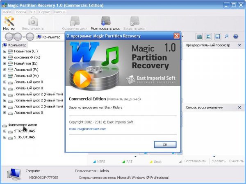Image resolution: width=246 pixels, height=184 pixels.
Task: Open navigation history dropdown arrow
Action: 24,37
